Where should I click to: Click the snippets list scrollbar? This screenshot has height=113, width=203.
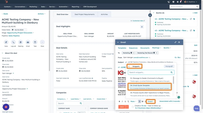tap(173, 80)
